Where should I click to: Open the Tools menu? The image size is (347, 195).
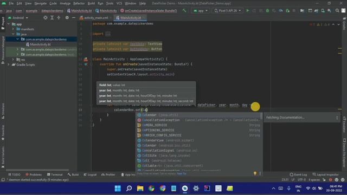110,3
